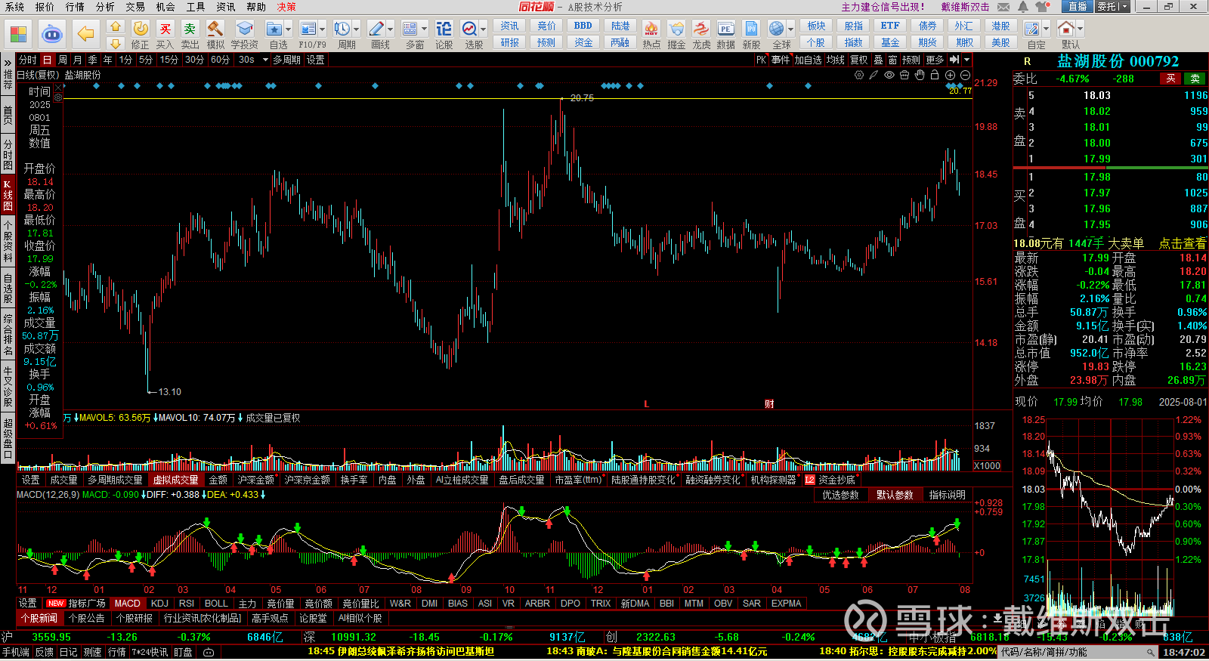This screenshot has height=661, width=1209.
Task: Click the 指标广场 indicator plaza tab
Action: [77, 604]
